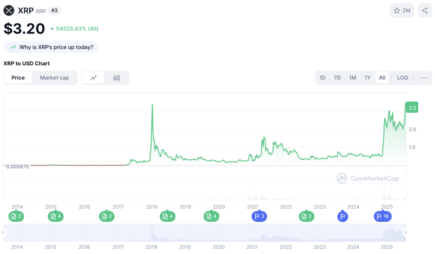Open the late-2019 news marker with 4 items
This screenshot has width=435, height=254.
pos(212,216)
